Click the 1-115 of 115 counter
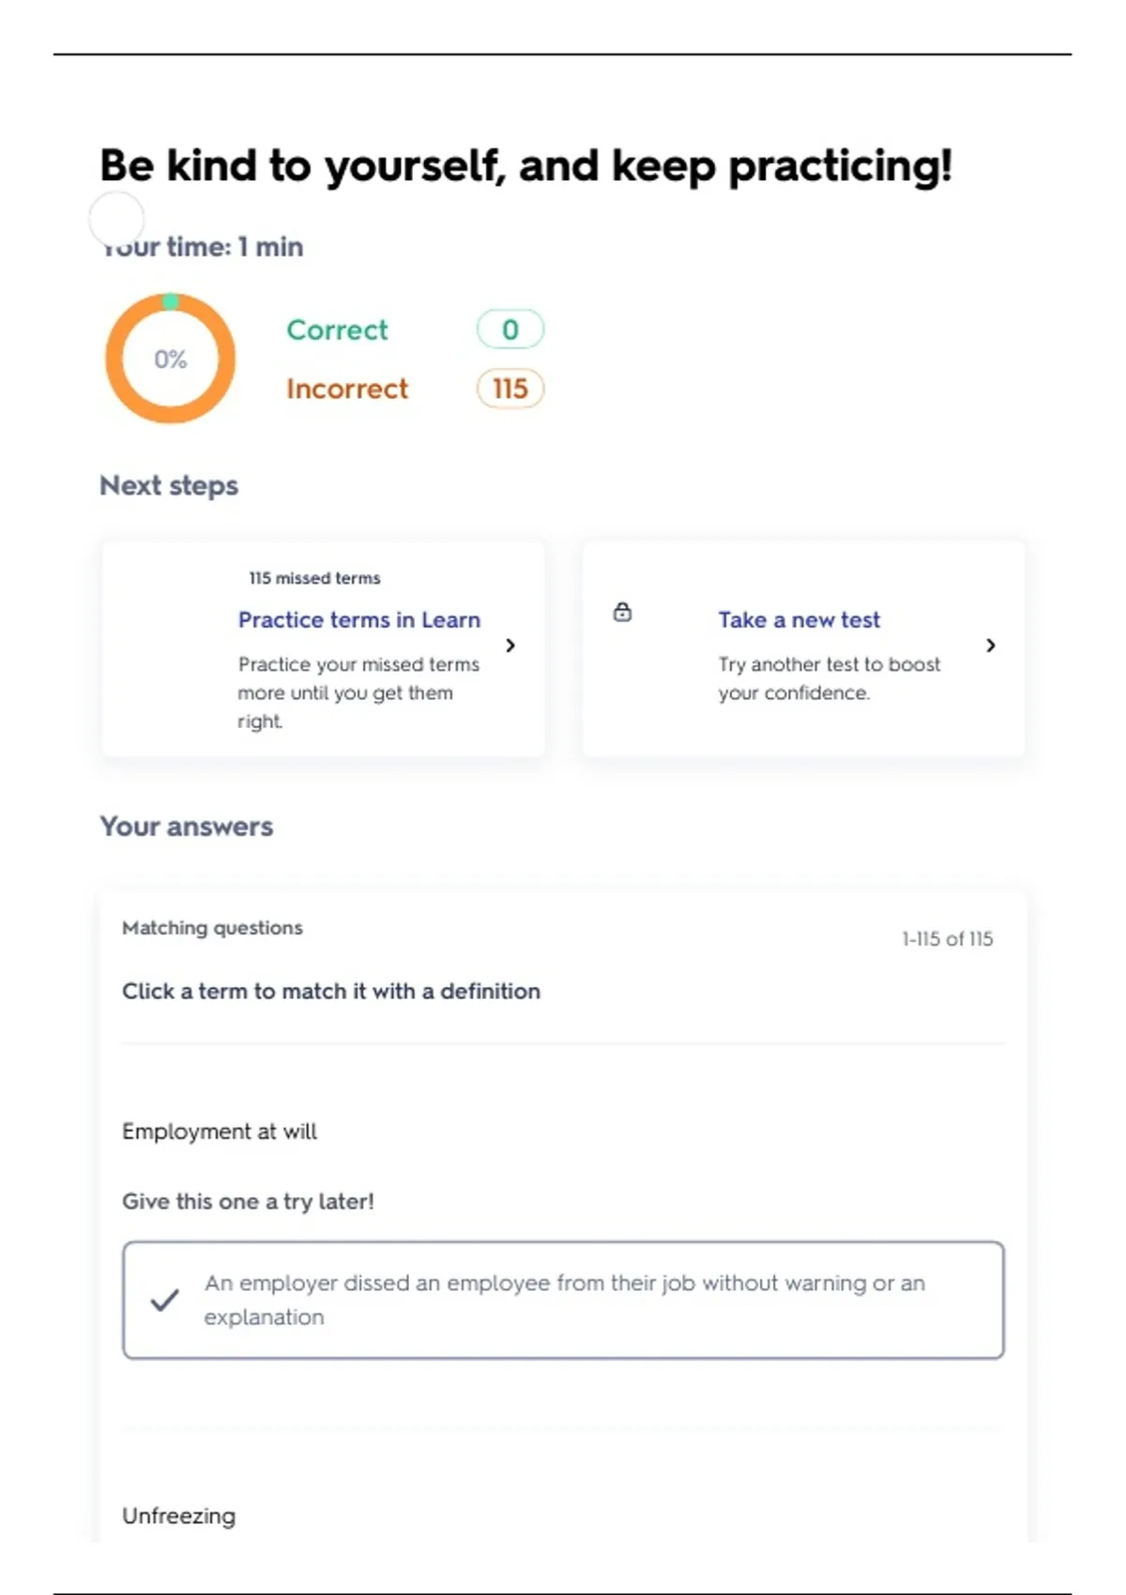The height and width of the screenshot is (1595, 1126). click(x=947, y=939)
